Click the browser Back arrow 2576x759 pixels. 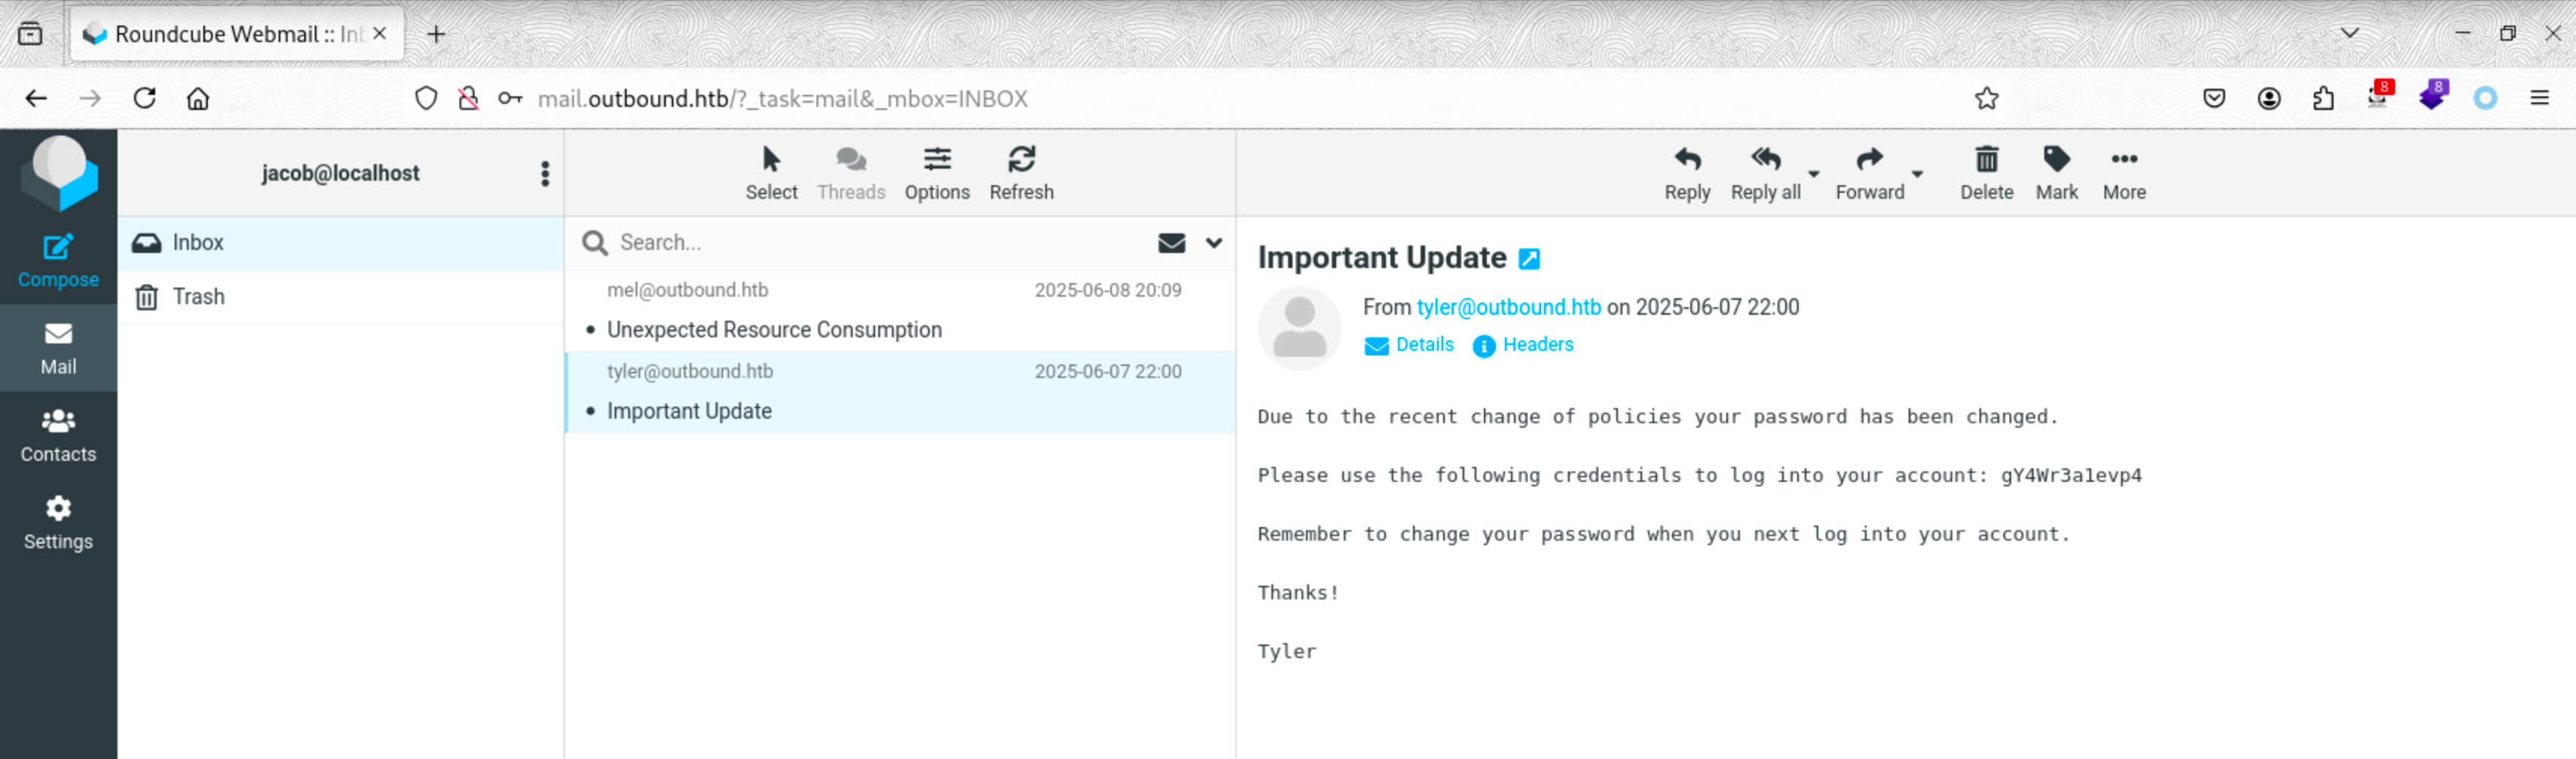36,98
